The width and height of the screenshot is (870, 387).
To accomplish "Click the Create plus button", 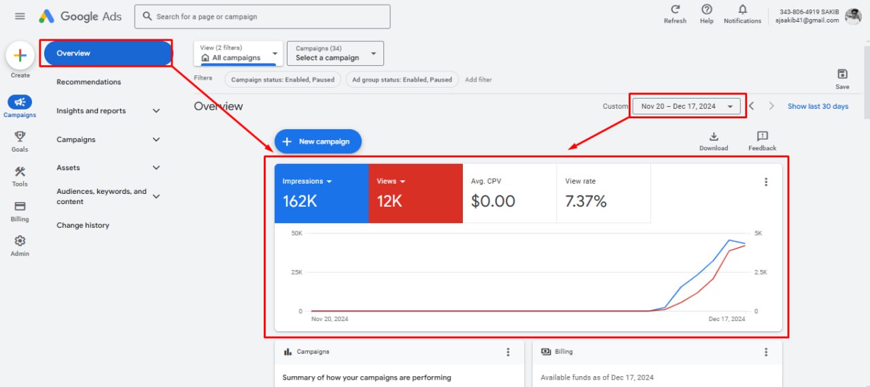I will click(20, 56).
